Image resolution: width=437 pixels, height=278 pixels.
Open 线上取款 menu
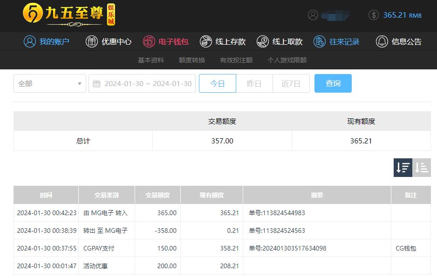click(x=280, y=41)
